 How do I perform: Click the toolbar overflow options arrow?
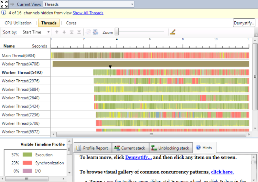point(256,35)
